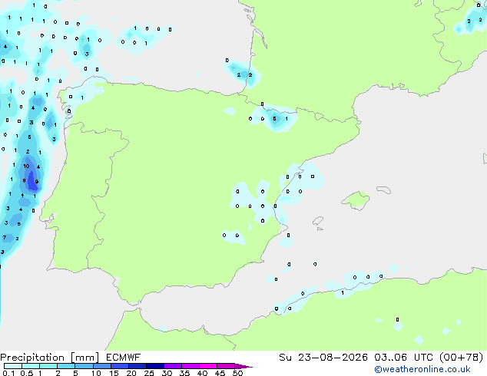Click the Mallorca island on the map
Viewport: 487px width, 376px height.
click(x=356, y=200)
